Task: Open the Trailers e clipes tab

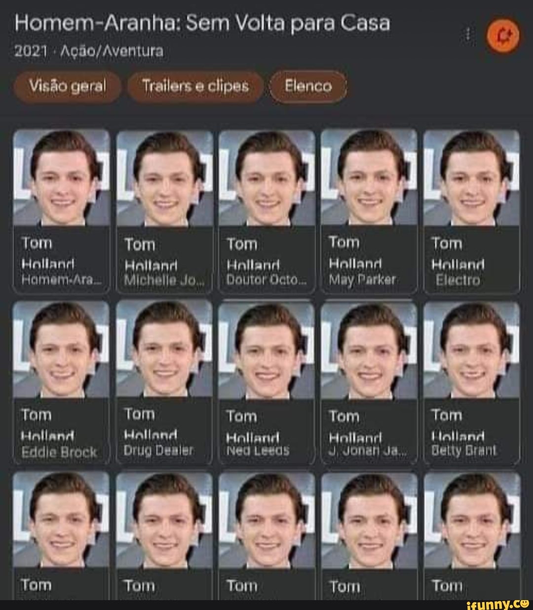Action: pyautogui.click(x=195, y=87)
